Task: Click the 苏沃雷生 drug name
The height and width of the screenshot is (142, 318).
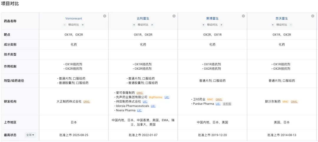Action: click(281, 19)
